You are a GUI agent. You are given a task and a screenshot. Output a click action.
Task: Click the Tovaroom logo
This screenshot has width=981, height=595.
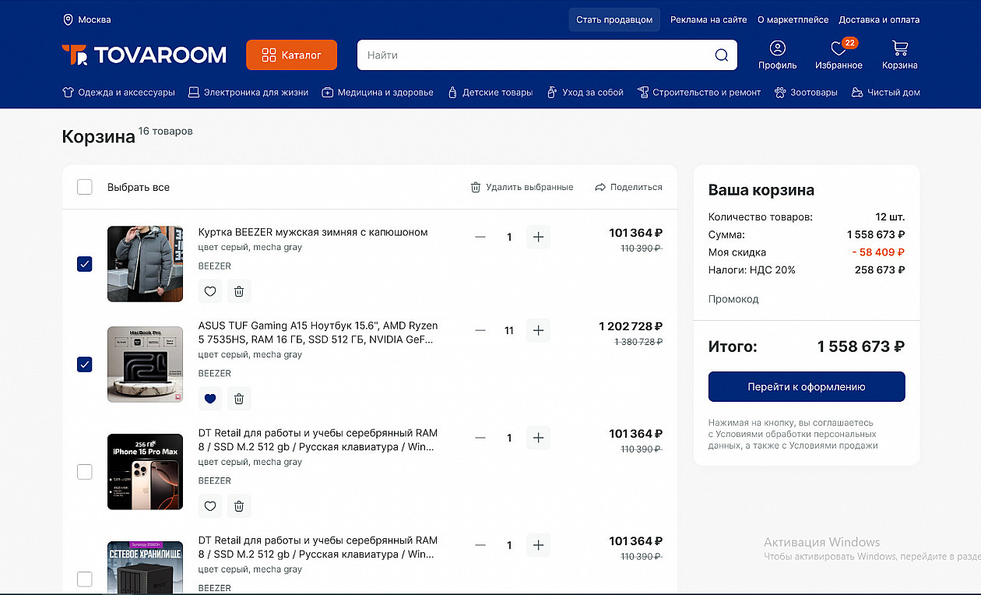[x=144, y=55]
